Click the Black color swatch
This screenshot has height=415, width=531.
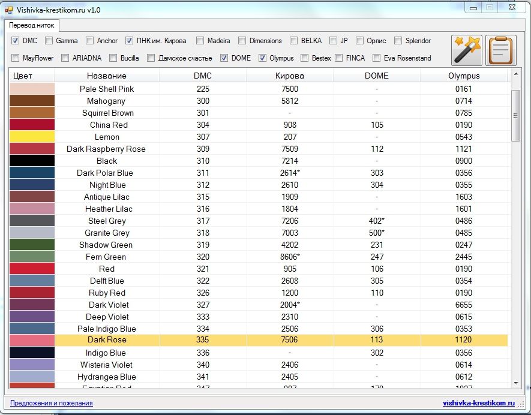click(32, 161)
